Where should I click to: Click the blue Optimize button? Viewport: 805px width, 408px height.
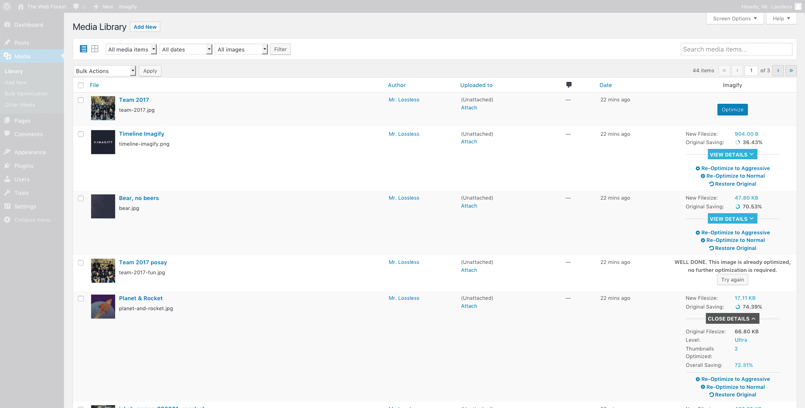(732, 110)
